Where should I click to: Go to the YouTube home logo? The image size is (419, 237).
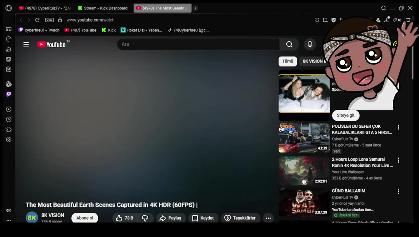point(51,44)
